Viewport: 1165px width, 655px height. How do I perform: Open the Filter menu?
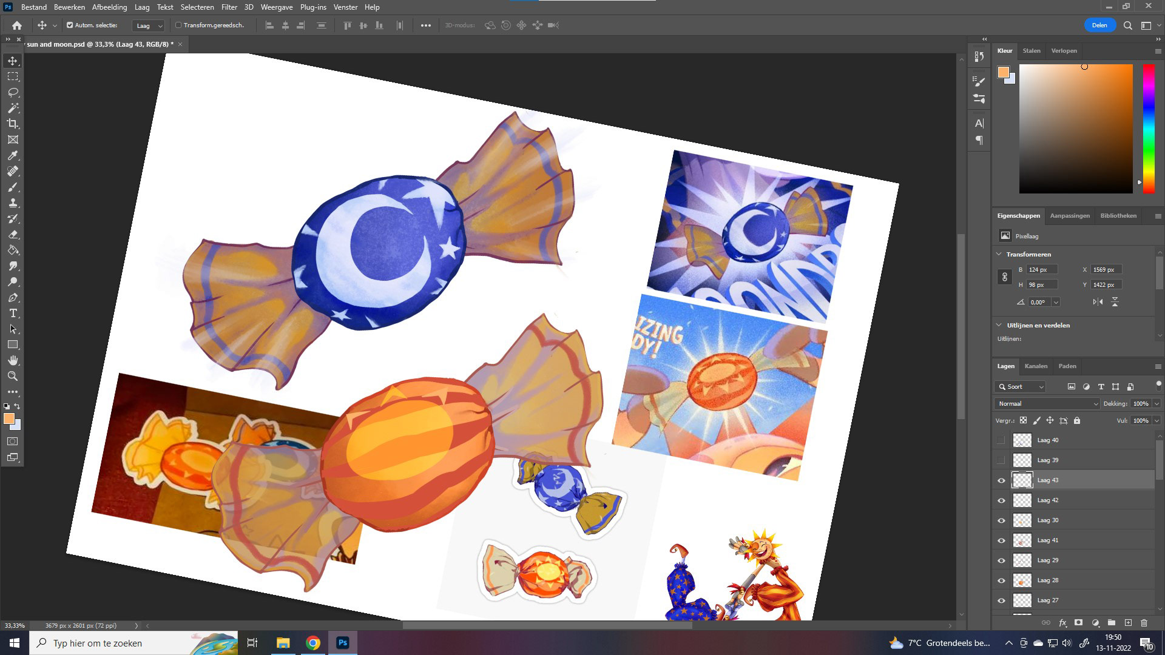pyautogui.click(x=229, y=7)
